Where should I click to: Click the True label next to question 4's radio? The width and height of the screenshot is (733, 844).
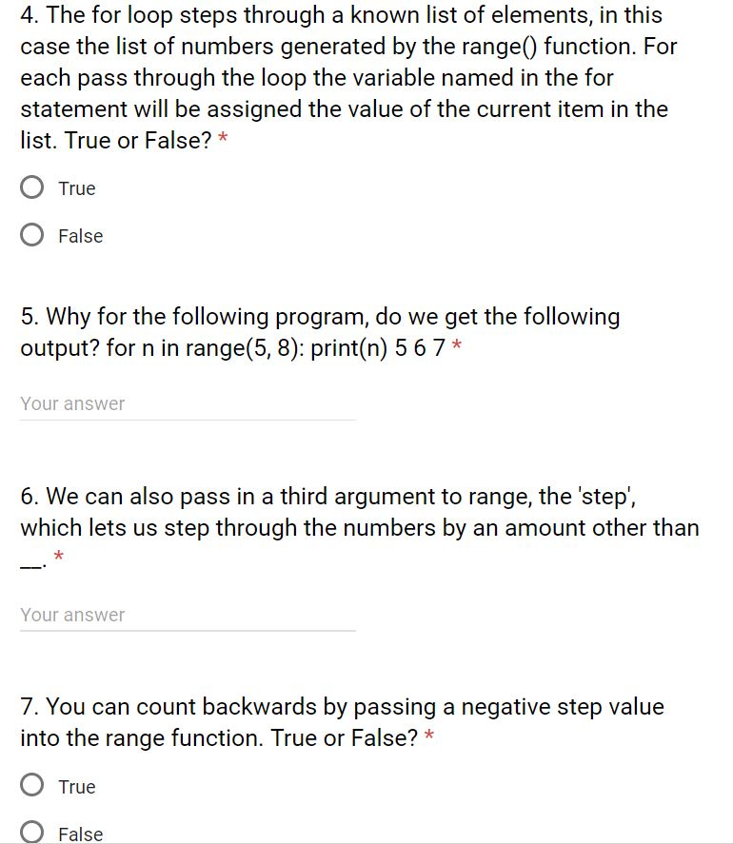point(77,187)
